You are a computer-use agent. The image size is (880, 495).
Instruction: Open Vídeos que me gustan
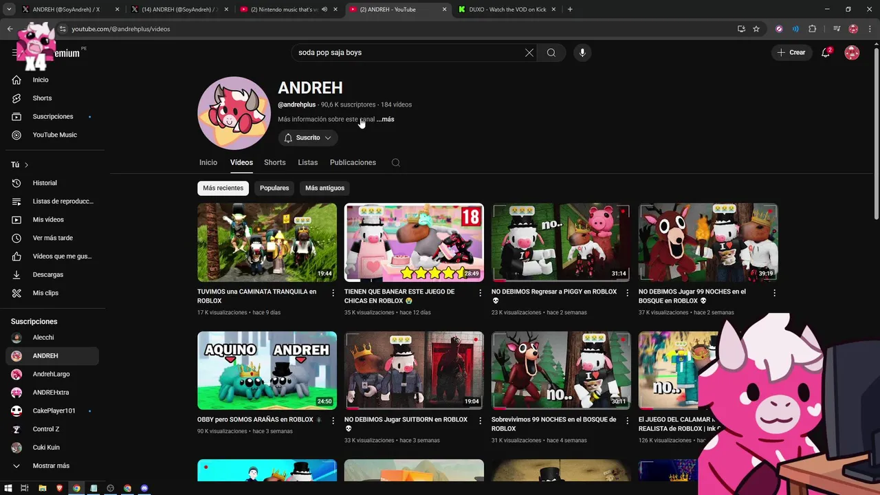point(52,256)
